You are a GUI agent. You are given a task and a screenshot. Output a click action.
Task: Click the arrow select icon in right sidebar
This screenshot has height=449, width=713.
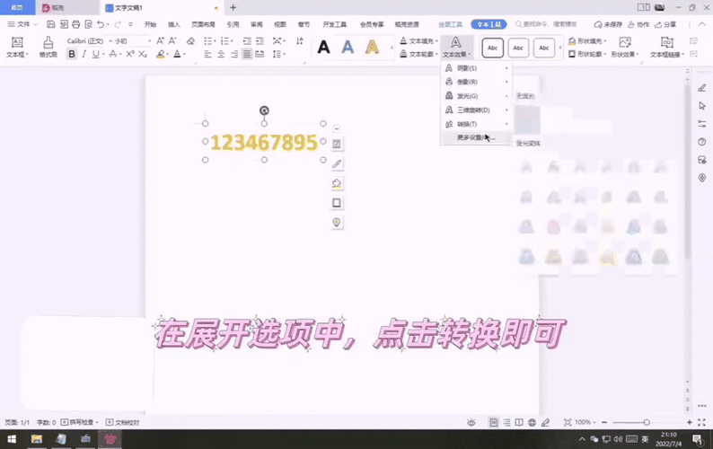[x=702, y=106]
